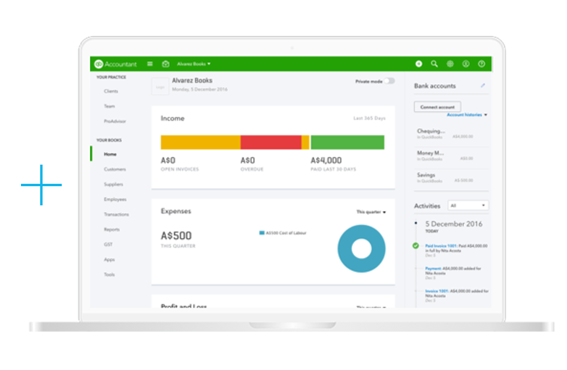Open Transactions in the sidebar

click(116, 214)
